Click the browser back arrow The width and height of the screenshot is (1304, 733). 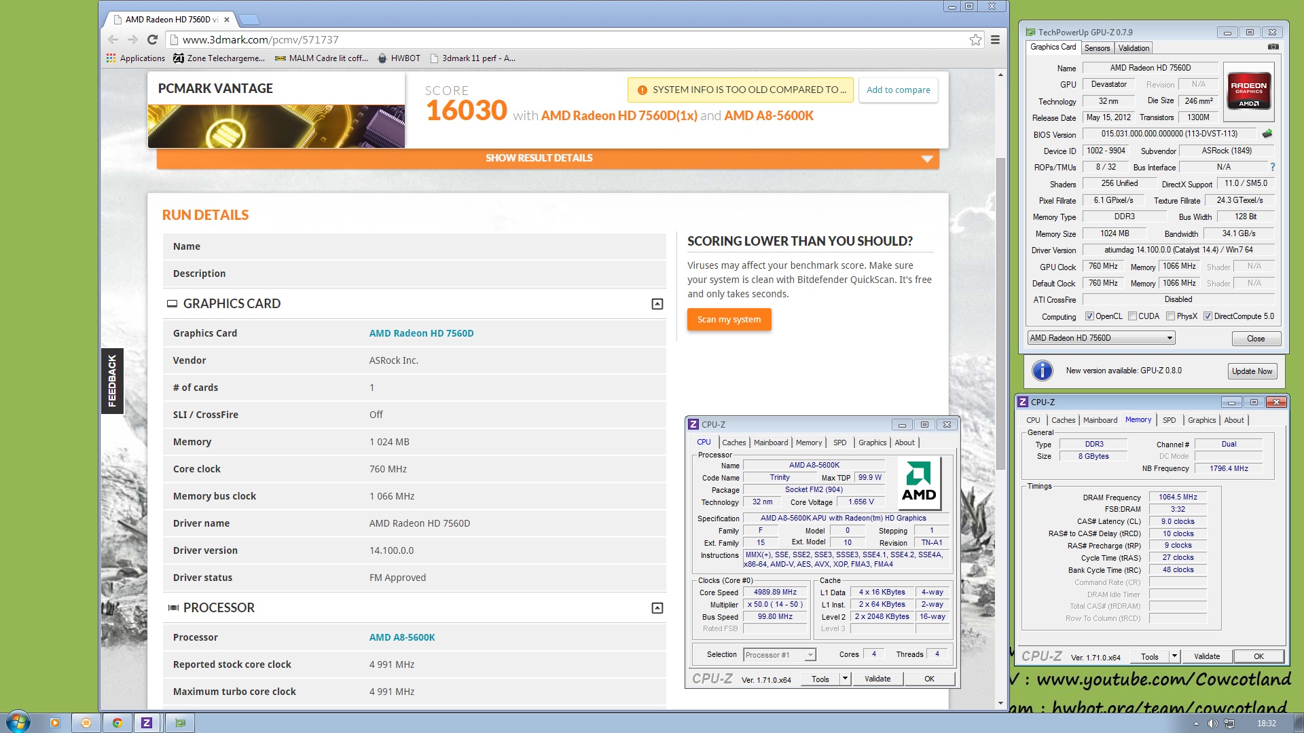pos(113,40)
